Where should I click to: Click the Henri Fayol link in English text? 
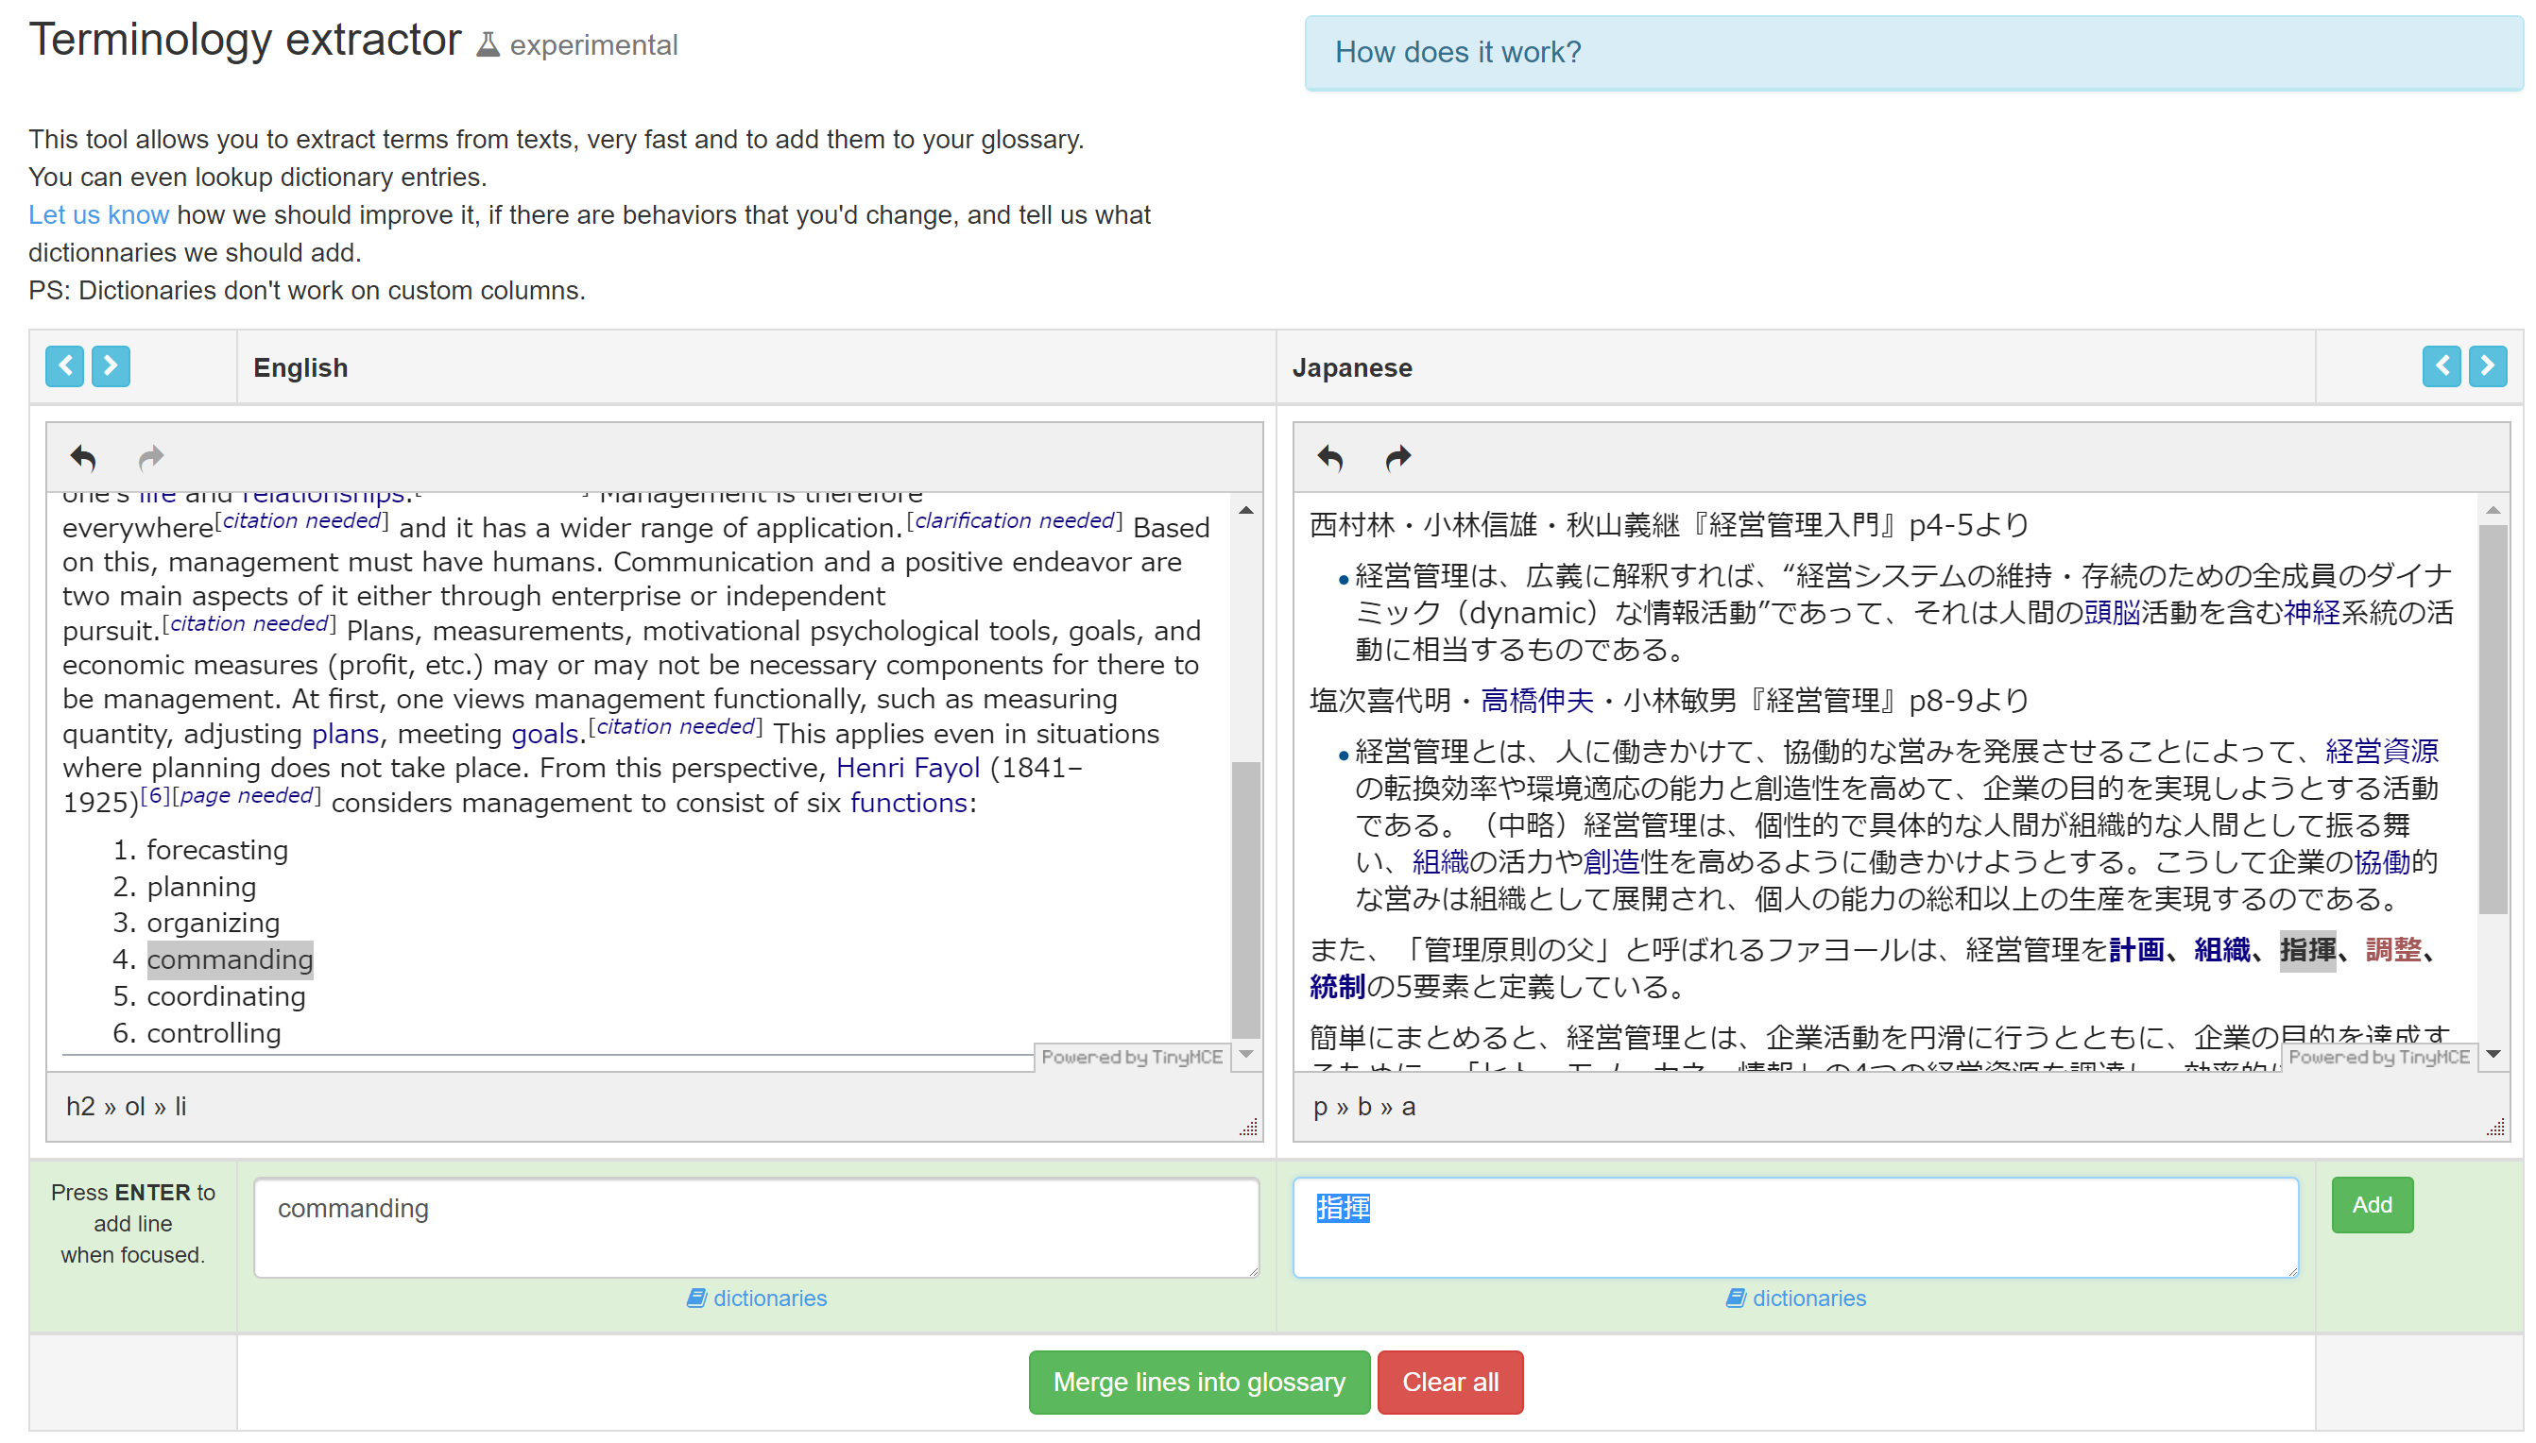907,768
